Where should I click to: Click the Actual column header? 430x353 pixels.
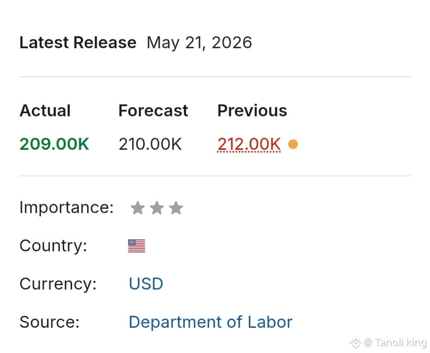(45, 111)
